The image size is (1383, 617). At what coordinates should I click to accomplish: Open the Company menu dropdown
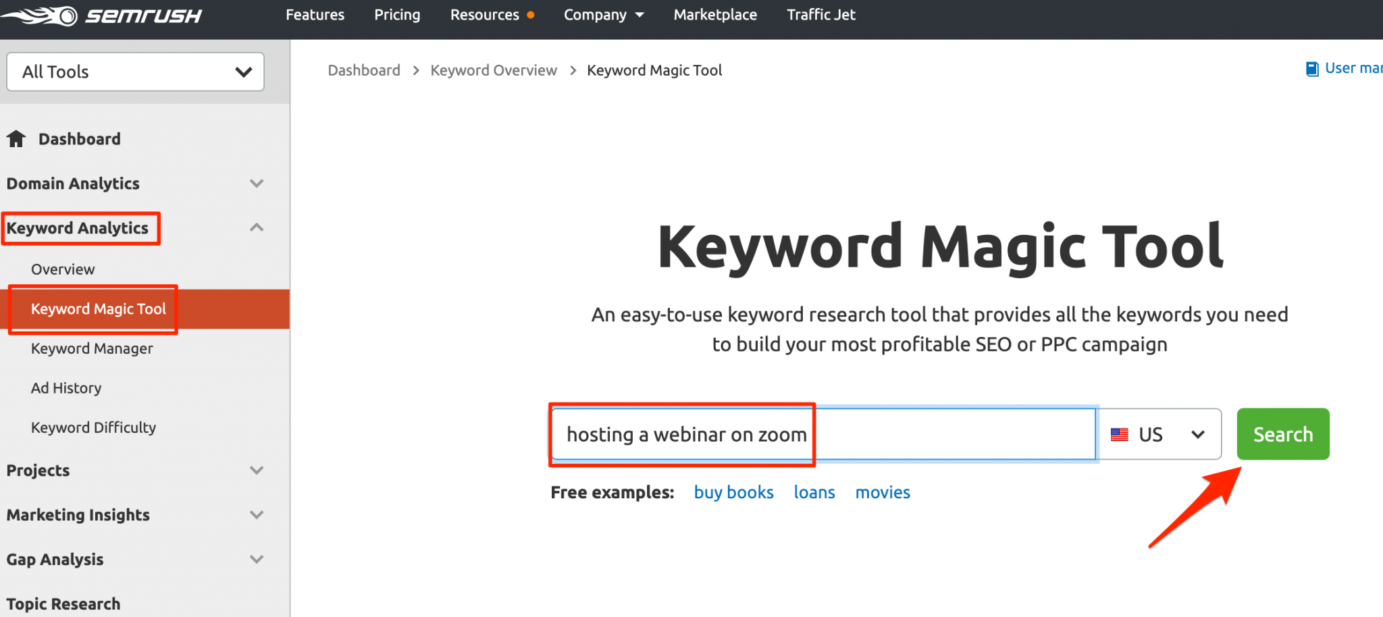point(604,15)
